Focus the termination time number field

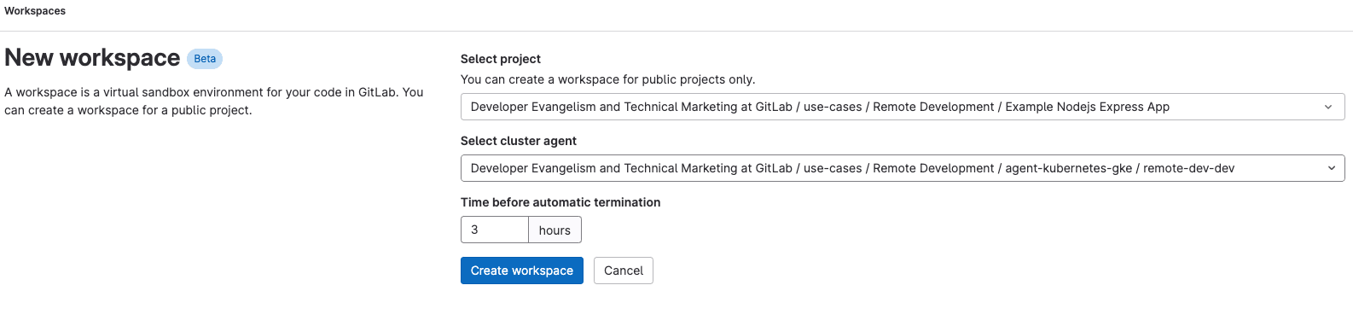(495, 230)
